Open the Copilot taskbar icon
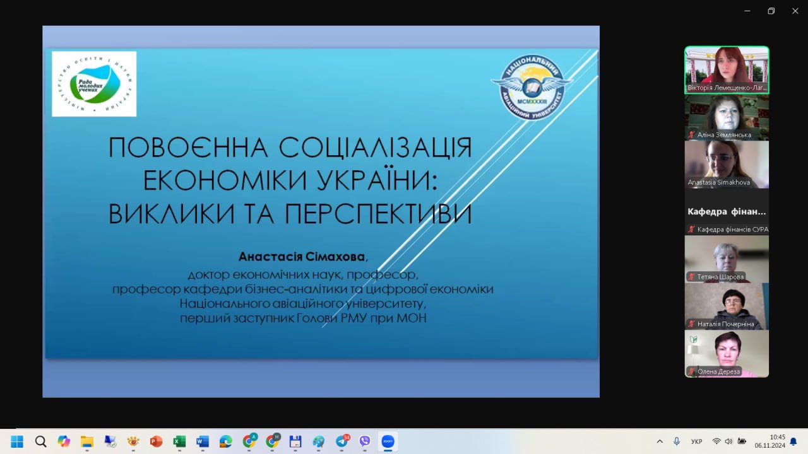 (64, 441)
